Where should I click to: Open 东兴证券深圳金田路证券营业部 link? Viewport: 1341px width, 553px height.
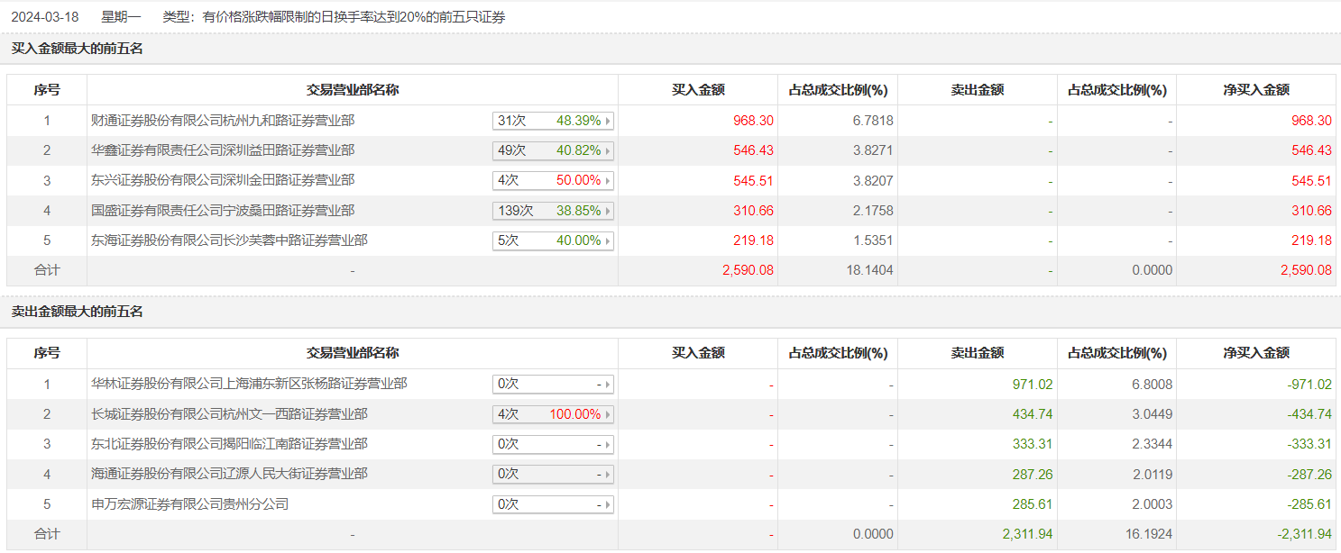(x=223, y=180)
